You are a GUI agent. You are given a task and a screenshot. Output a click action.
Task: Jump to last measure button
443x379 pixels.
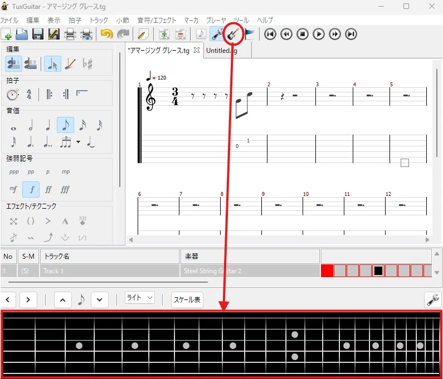click(x=351, y=34)
